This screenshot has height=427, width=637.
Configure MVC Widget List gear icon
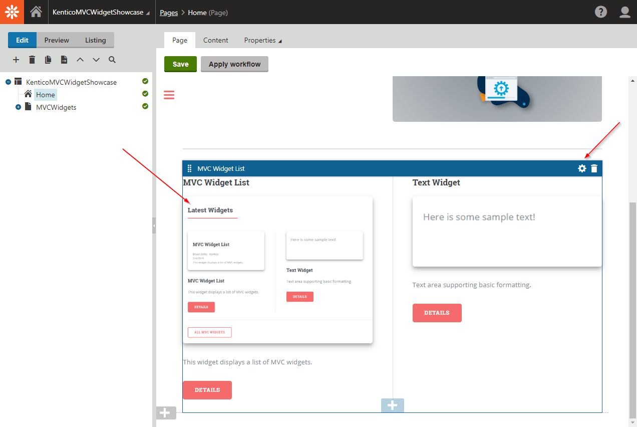[x=582, y=168]
